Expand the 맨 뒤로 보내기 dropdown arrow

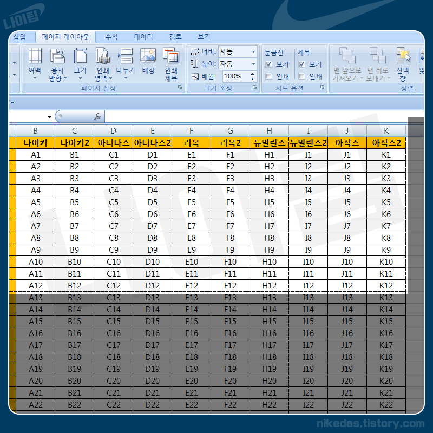(389, 78)
